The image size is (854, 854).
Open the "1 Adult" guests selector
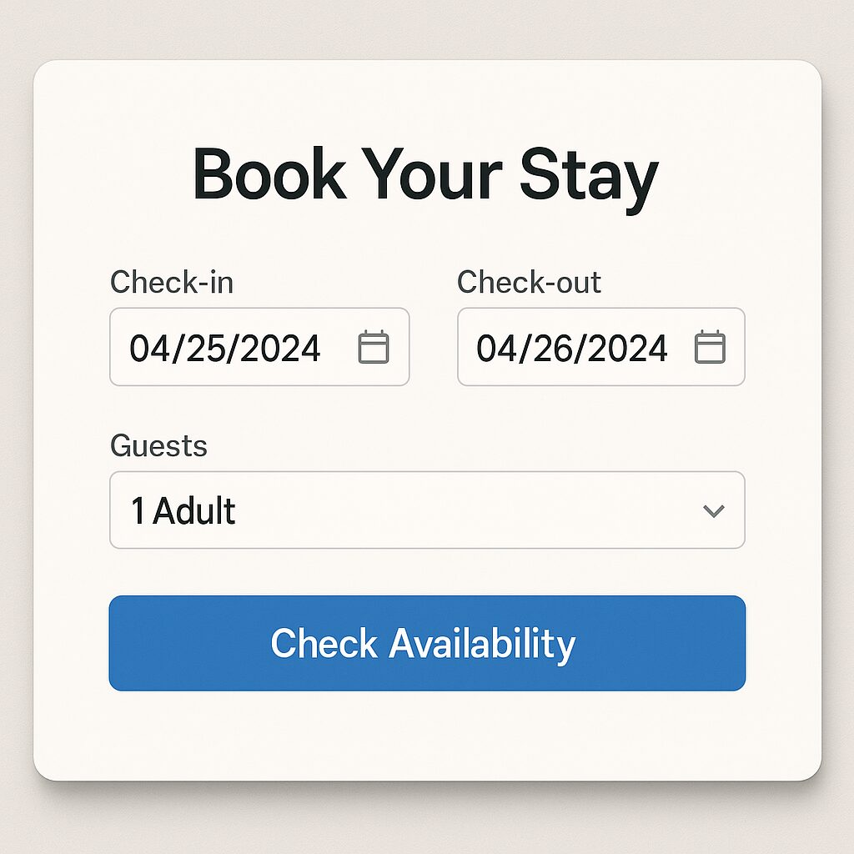pyautogui.click(x=183, y=510)
